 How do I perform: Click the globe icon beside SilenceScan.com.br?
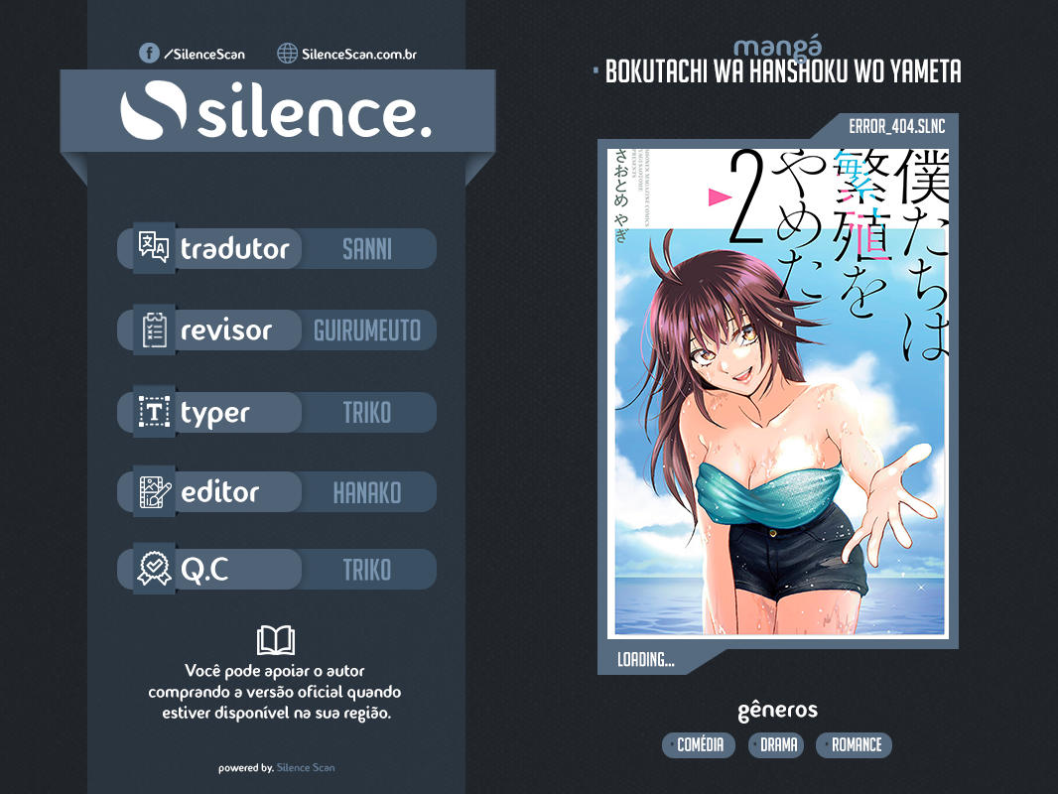pyautogui.click(x=288, y=54)
